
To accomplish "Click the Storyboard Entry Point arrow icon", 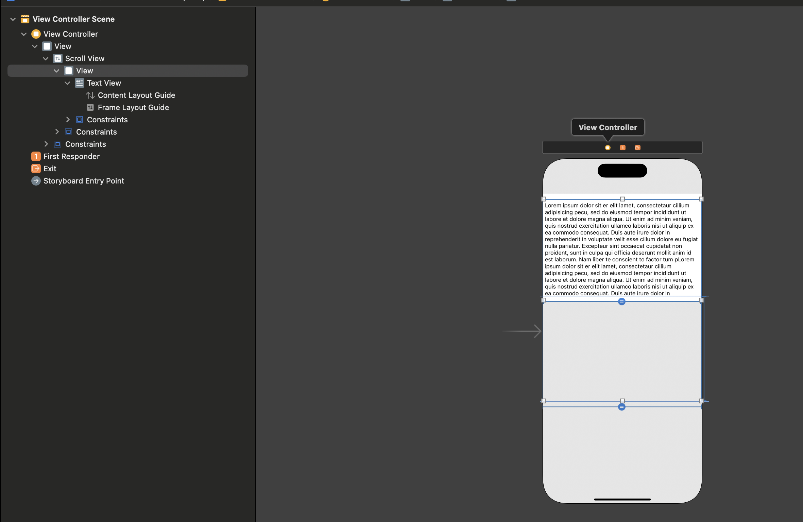I will 36,181.
